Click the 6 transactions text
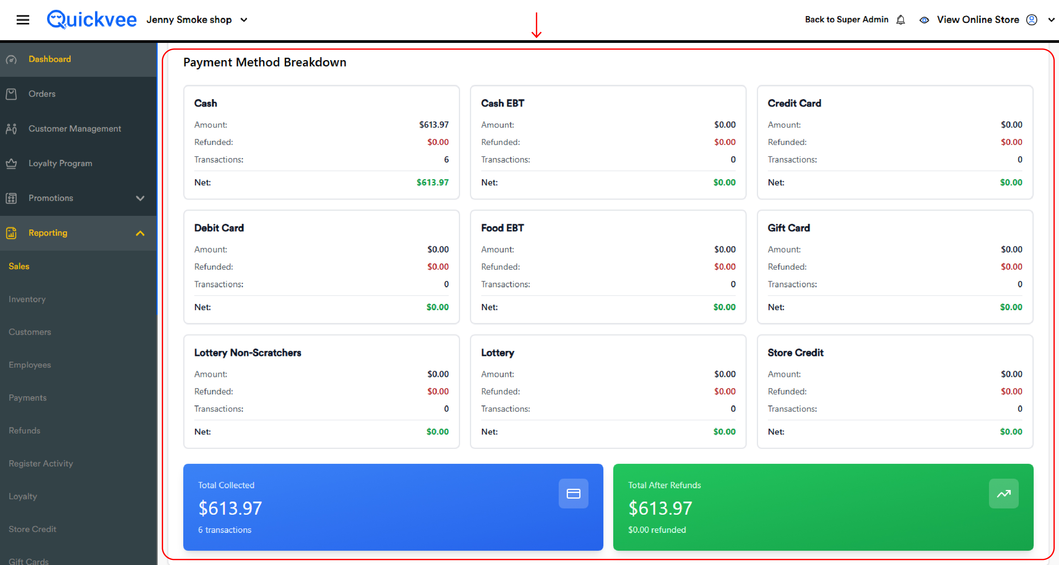Screen dimensions: 1059x565 (224, 530)
